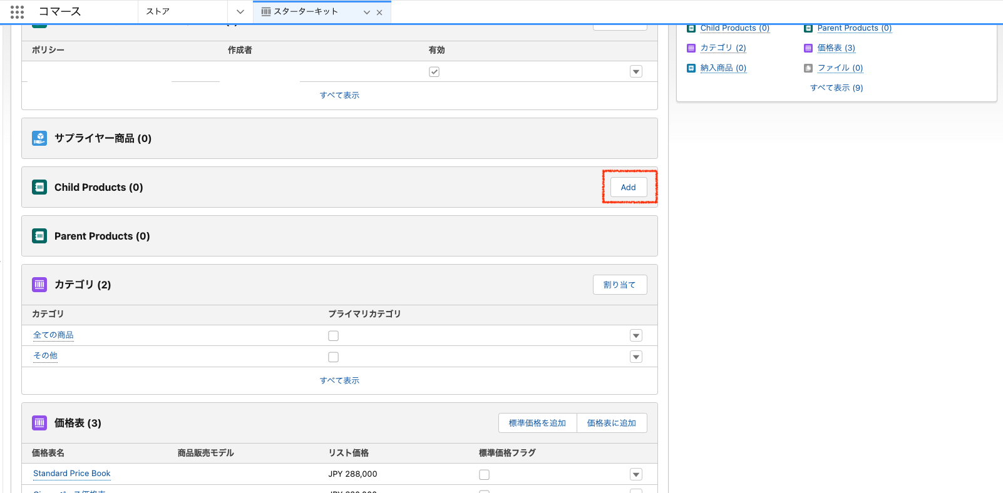Click the Child Products quick link icon

pyautogui.click(x=691, y=28)
